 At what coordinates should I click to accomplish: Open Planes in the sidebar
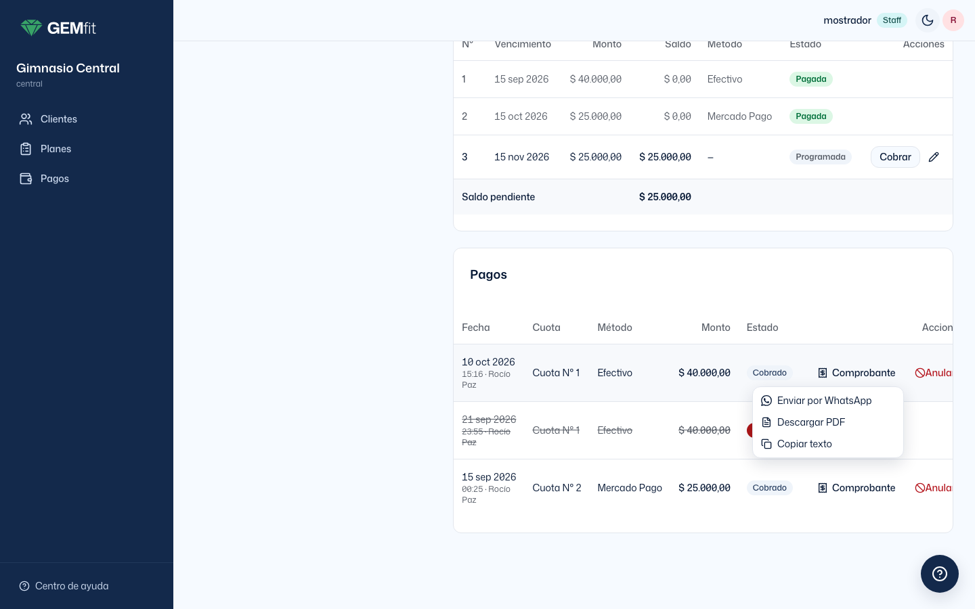click(87, 149)
